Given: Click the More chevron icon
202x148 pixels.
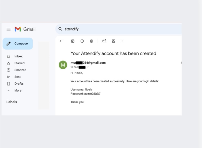Looking at the screenshot, I should pos(9,90).
